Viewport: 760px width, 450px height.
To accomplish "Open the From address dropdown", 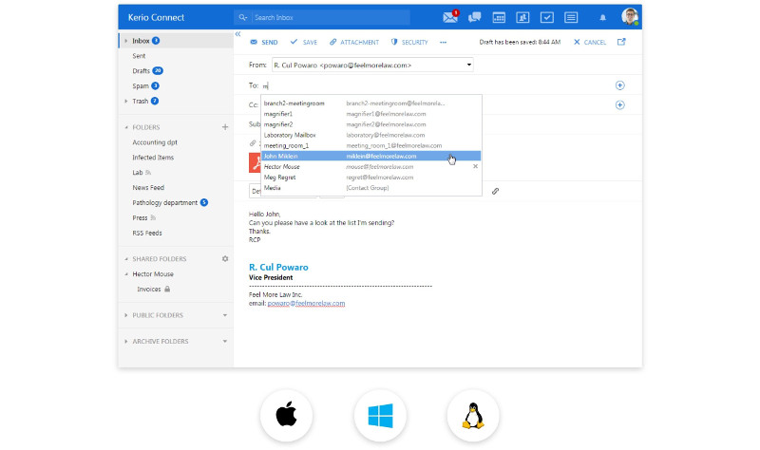I will [469, 65].
